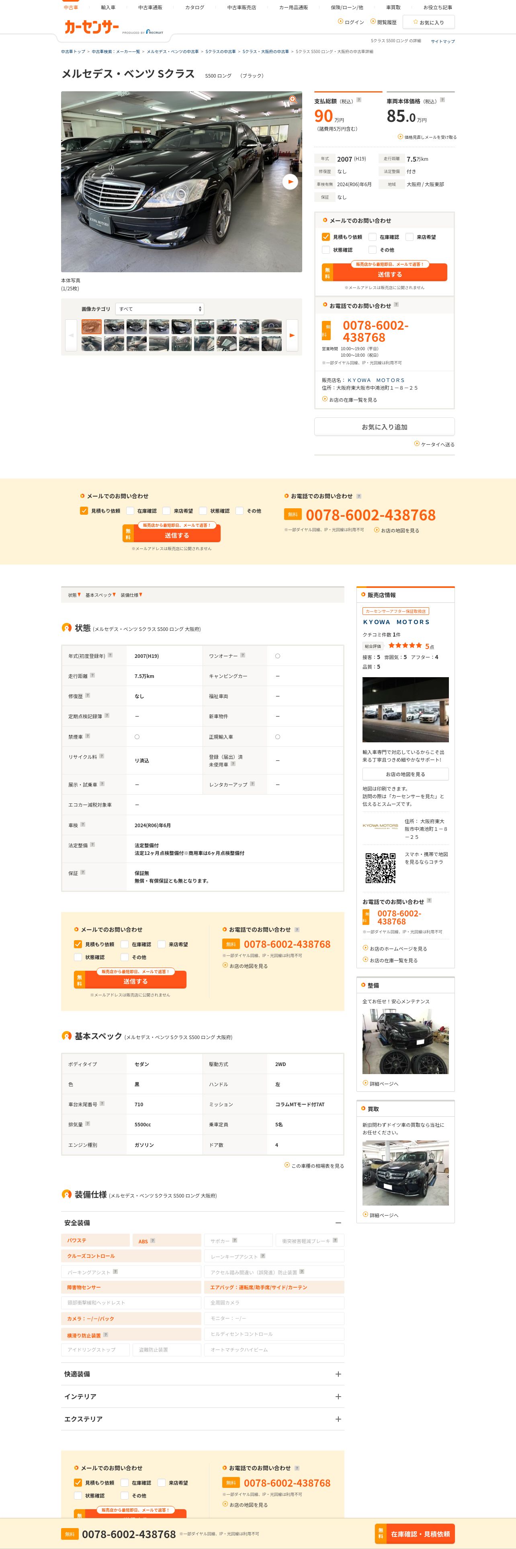Toggle 見積もり依頼 checkbox in the gallery-side mail form

(x=326, y=237)
